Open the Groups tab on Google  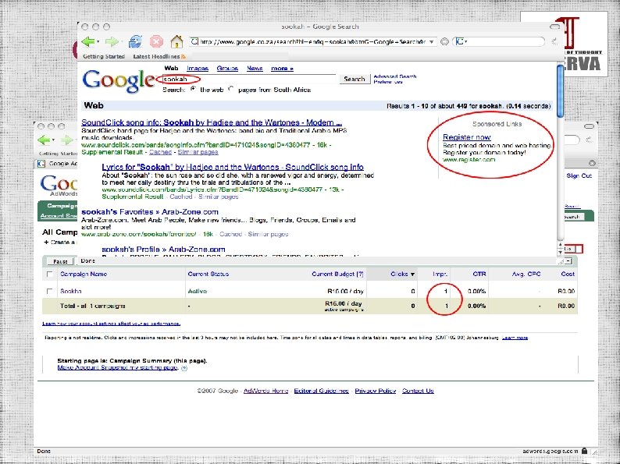[227, 69]
